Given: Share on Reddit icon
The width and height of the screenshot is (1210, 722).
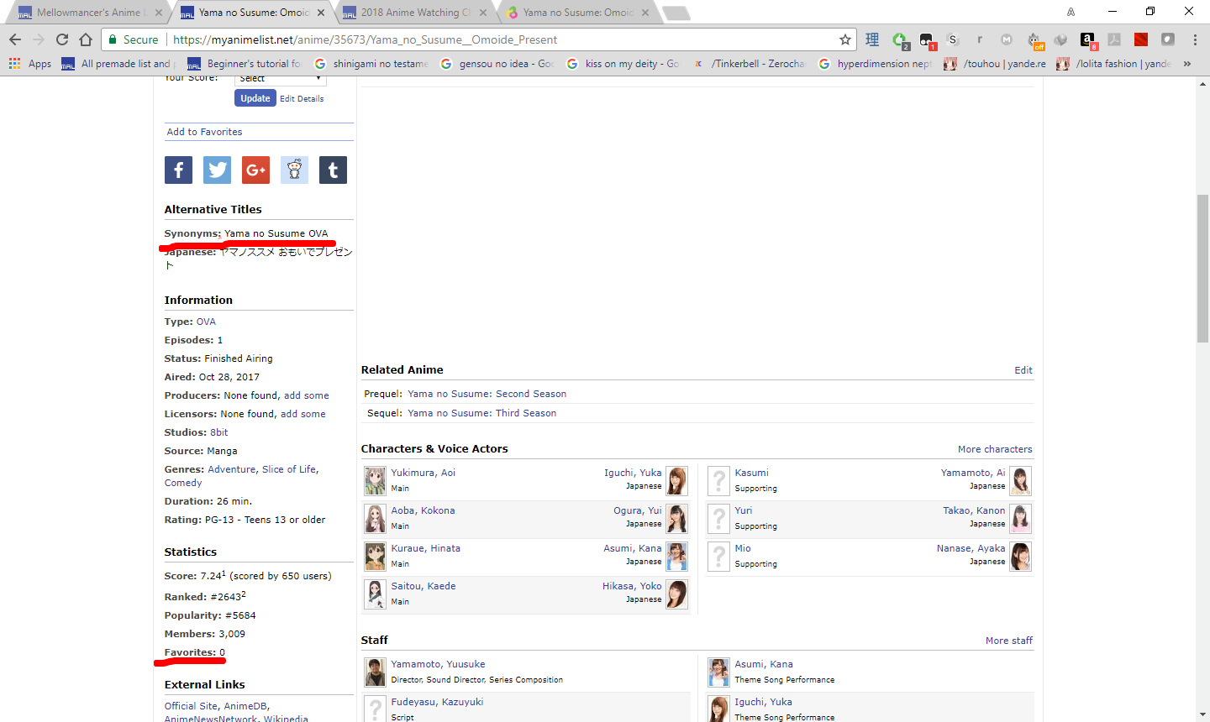Looking at the screenshot, I should [x=294, y=170].
